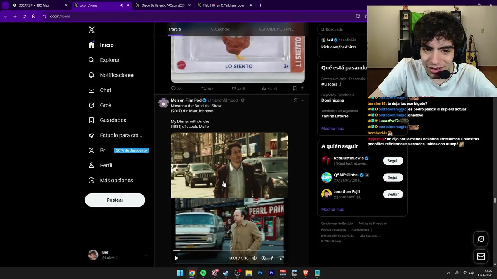Repost the post with 362 reposts
This screenshot has height=279, width=497.
coord(207,88)
